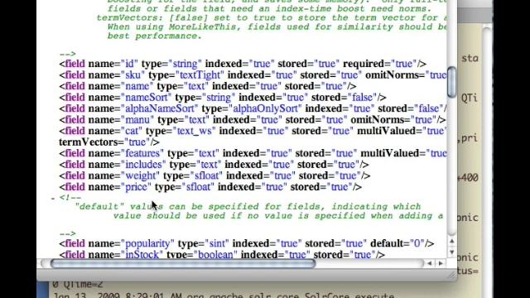
Task: Click the window resize grip corner
Action: [x=451, y=276]
